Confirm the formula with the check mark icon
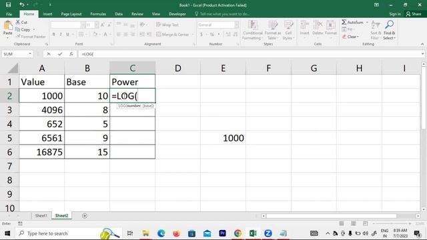This screenshot has height=240, width=427. pyautogui.click(x=60, y=54)
